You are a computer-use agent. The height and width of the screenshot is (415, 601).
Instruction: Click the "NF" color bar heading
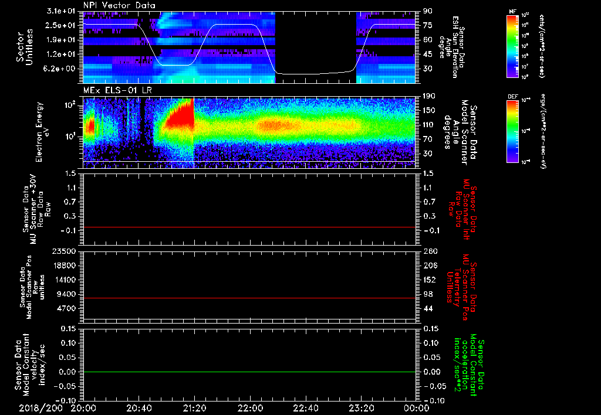[x=512, y=12]
